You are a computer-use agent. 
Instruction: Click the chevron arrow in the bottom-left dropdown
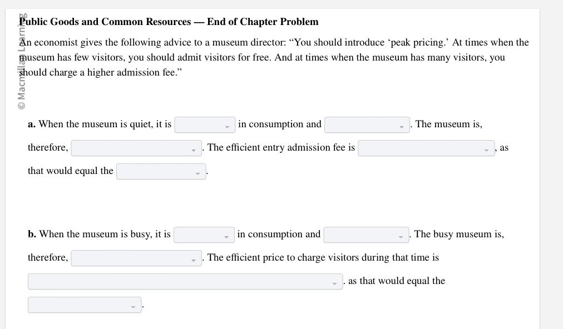133,306
